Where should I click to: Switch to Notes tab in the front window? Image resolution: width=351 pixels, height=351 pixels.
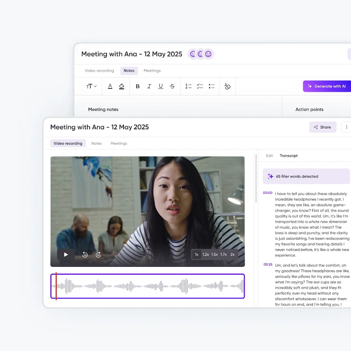(97, 143)
